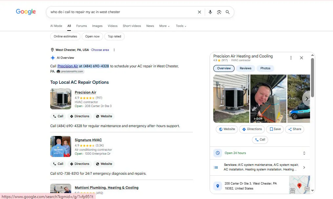Click the Choose area link
This screenshot has width=333, height=199.
100,50
